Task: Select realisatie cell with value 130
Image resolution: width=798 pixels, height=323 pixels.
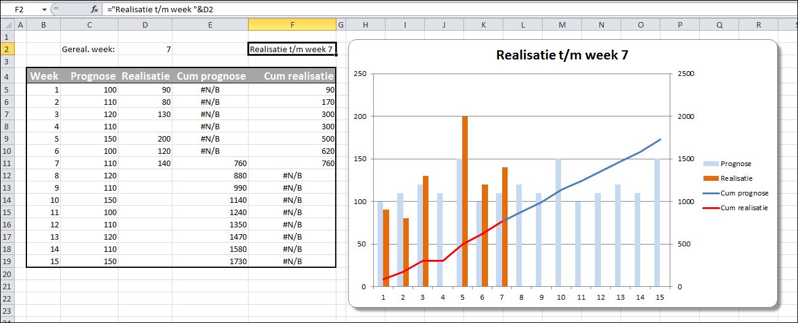Action: tap(145, 114)
